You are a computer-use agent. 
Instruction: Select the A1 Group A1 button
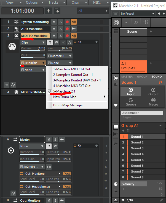point(133,66)
